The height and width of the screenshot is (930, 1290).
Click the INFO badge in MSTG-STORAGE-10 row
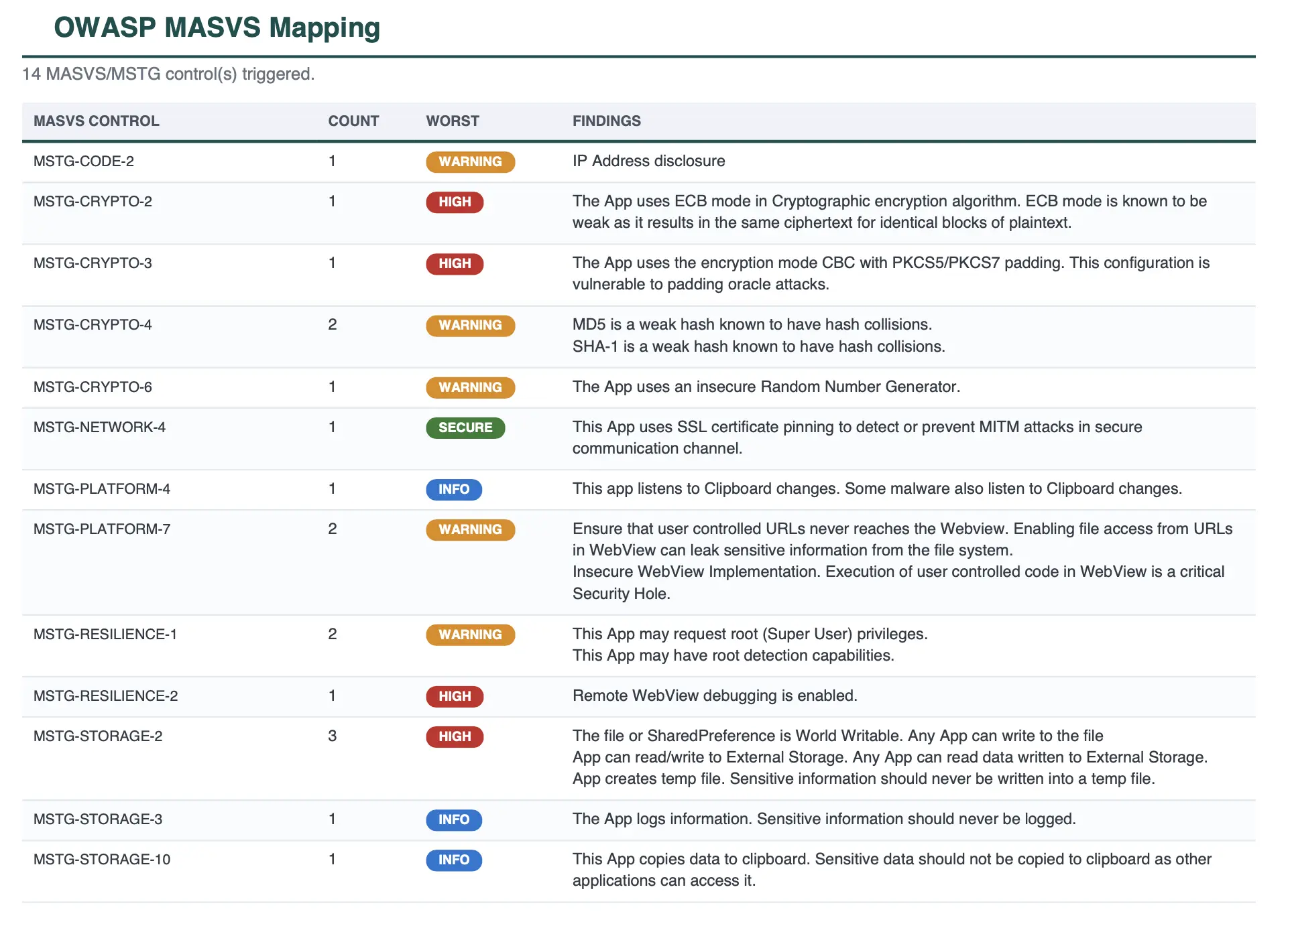[454, 860]
